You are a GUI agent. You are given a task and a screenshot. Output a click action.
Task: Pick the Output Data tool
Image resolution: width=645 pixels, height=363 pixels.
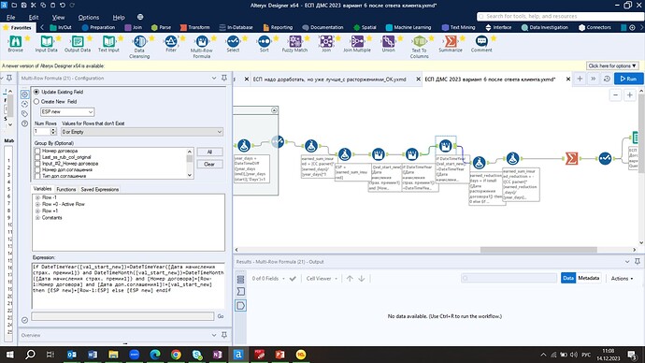(x=78, y=41)
